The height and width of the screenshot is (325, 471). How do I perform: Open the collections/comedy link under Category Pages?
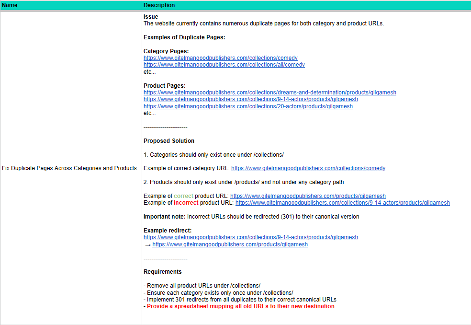tap(221, 58)
